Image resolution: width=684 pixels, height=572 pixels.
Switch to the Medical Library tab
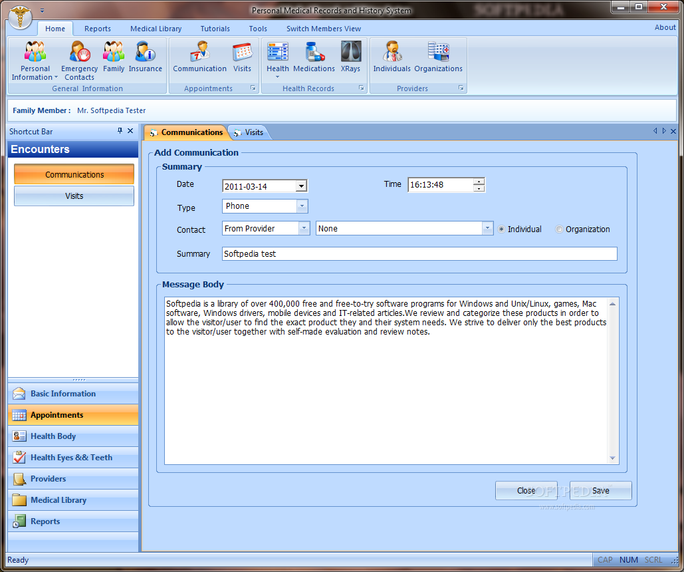(156, 29)
